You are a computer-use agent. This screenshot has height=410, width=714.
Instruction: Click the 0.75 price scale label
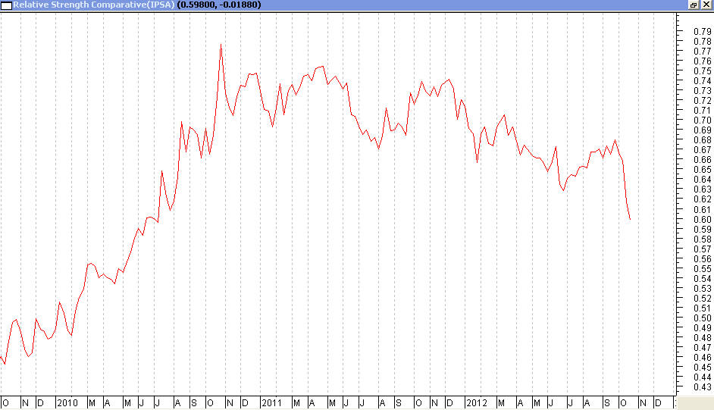tap(702, 71)
